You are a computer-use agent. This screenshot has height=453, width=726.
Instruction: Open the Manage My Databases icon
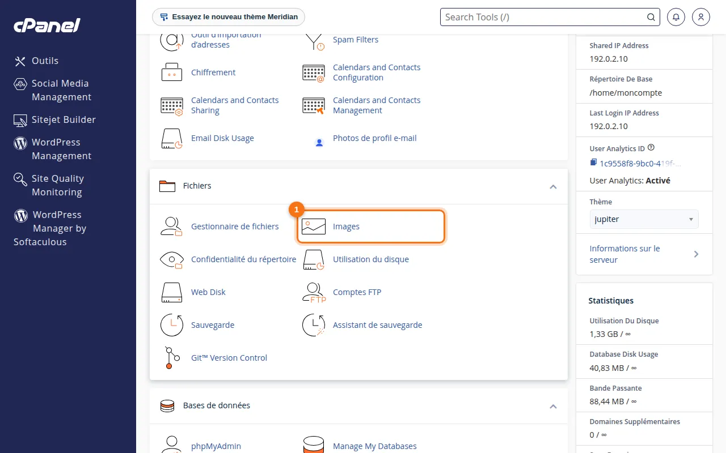[314, 445]
